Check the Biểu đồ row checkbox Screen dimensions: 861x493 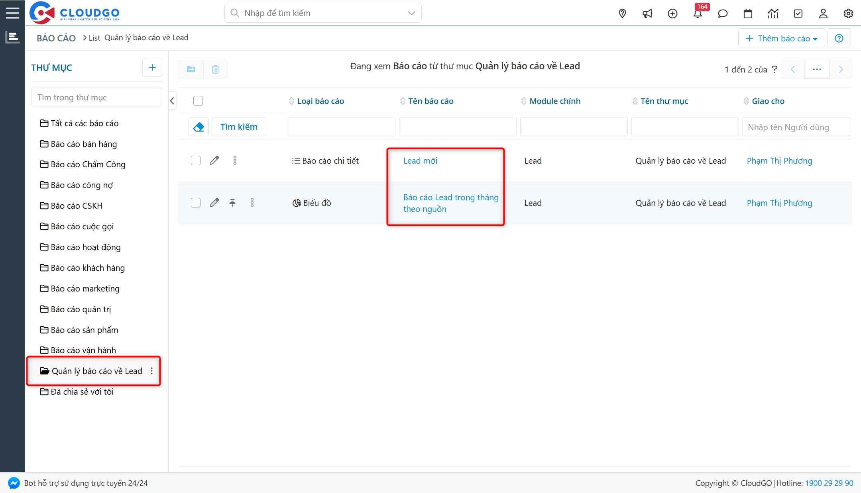tap(196, 203)
